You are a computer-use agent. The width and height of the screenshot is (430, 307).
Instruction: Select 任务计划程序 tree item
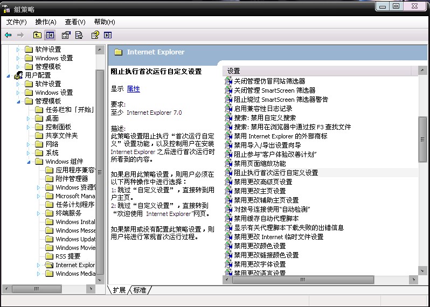coord(75,205)
